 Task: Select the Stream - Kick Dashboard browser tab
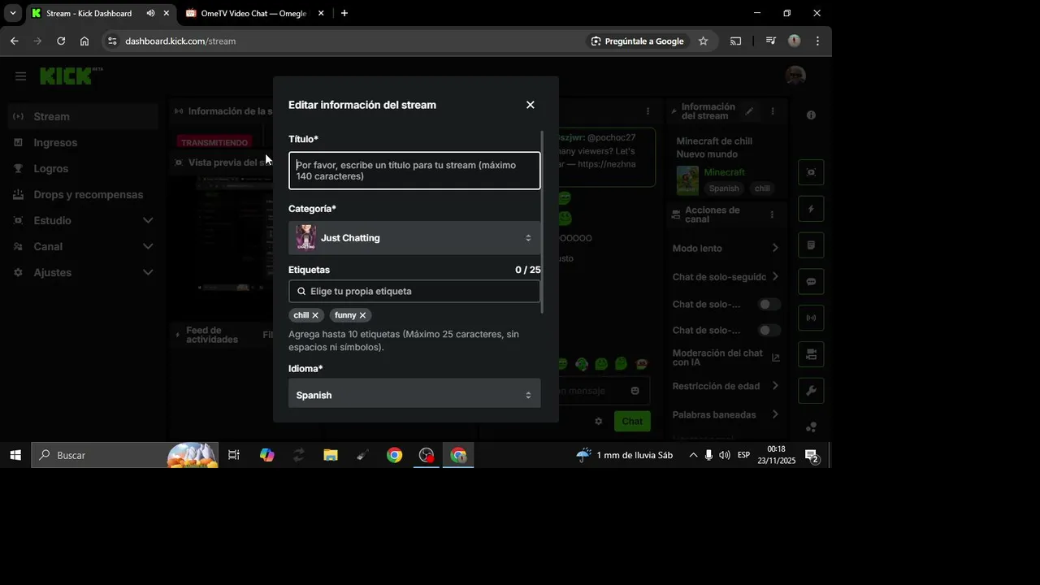point(89,14)
